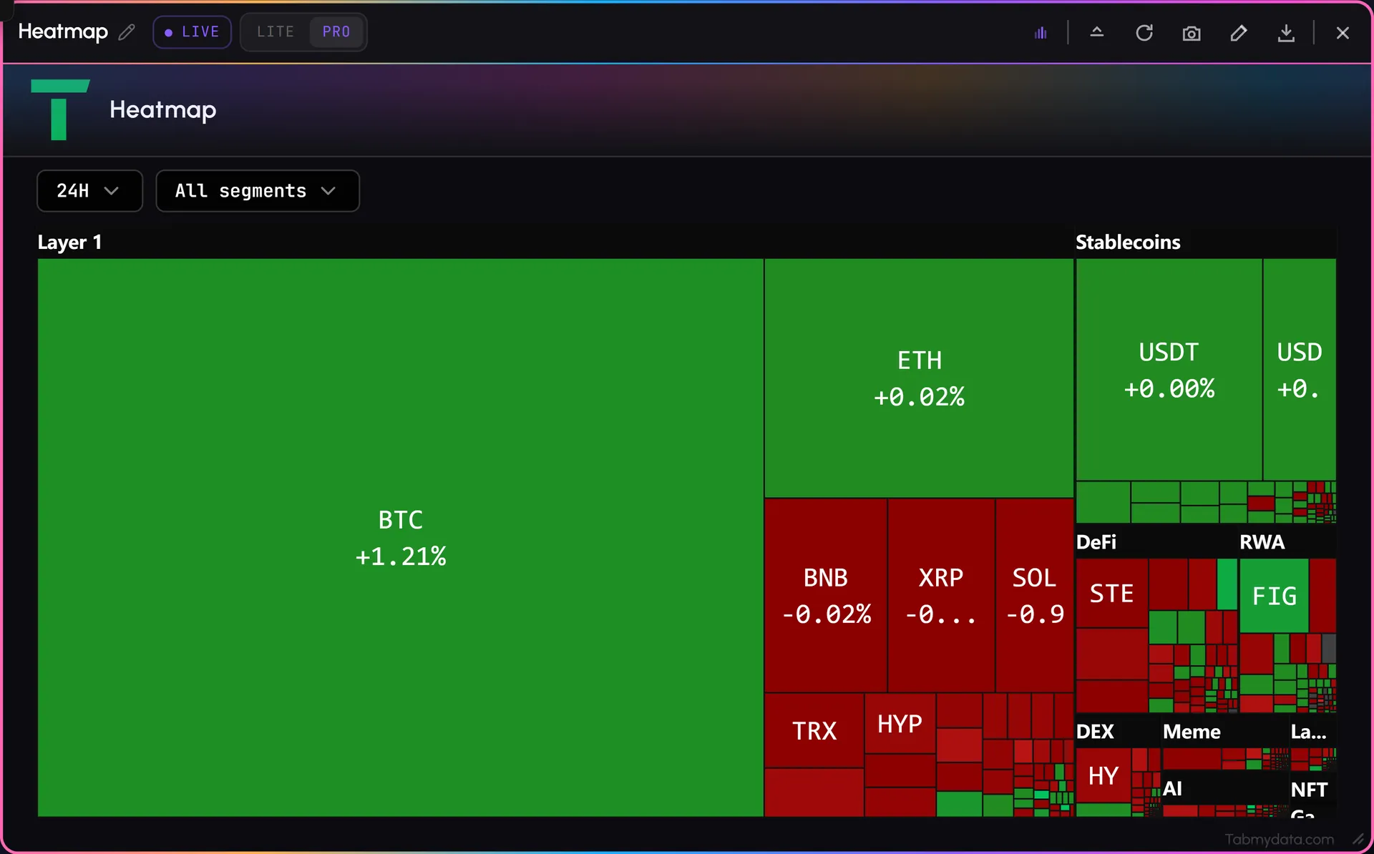Select the USDT +0.00% tile
This screenshot has height=854, width=1374.
click(x=1169, y=370)
